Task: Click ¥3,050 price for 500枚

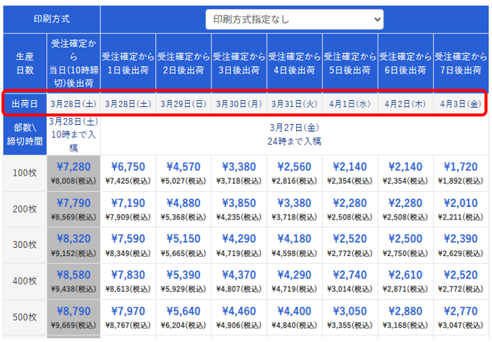Action: (351, 311)
